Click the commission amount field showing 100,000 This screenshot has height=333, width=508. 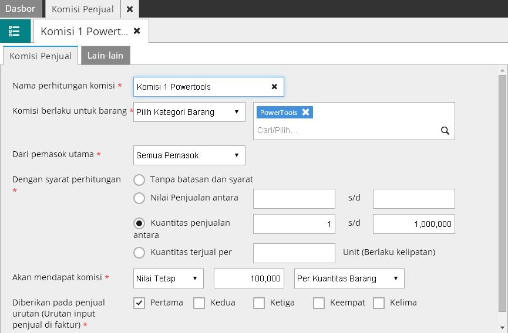(x=249, y=278)
